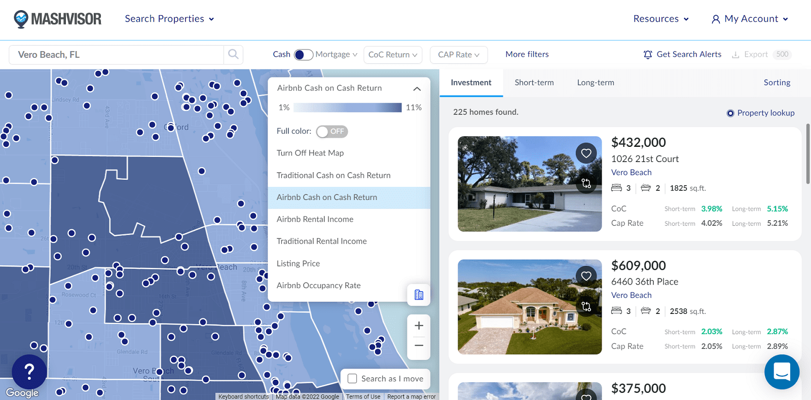Open the CAP Rate dropdown
811x400 pixels.
pyautogui.click(x=459, y=55)
